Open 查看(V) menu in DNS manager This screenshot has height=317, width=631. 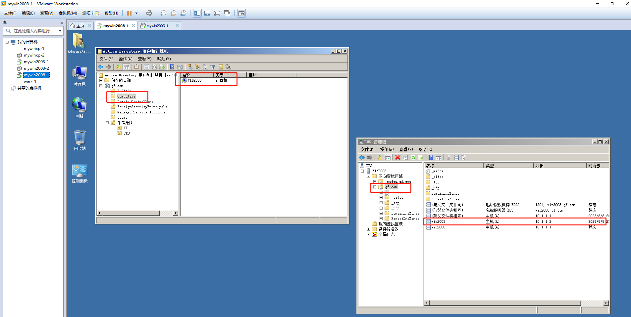click(x=406, y=149)
